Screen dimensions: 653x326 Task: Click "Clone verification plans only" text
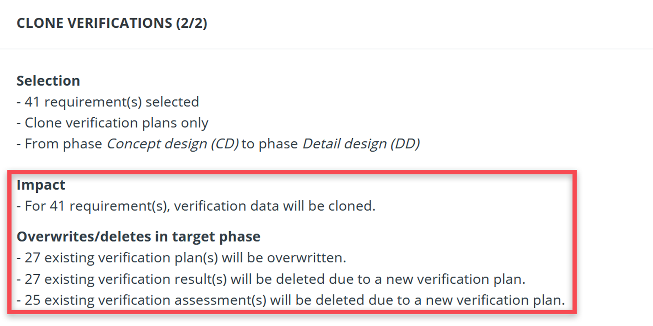pyautogui.click(x=116, y=123)
